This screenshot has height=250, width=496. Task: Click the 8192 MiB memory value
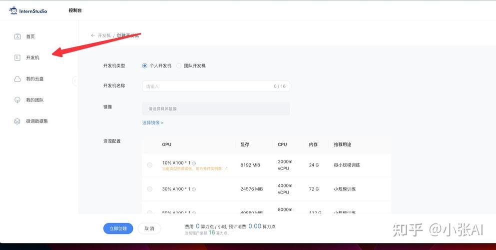(250, 165)
